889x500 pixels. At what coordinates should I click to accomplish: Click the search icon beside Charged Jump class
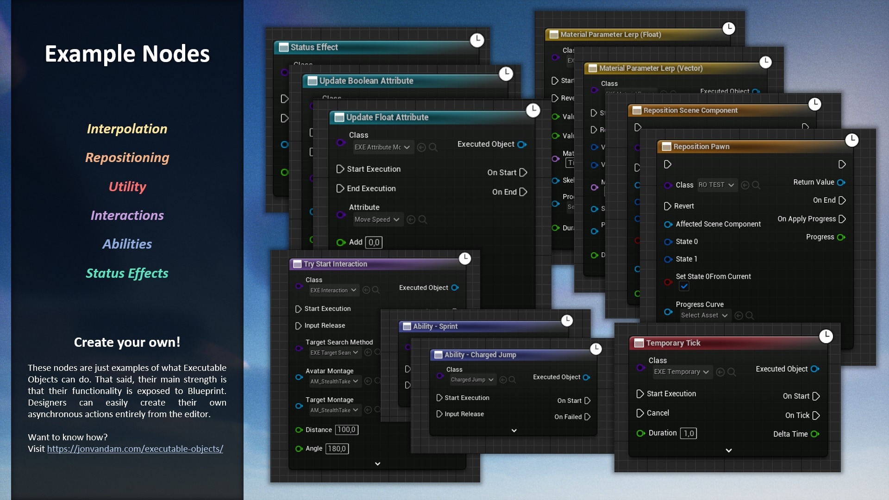tap(512, 380)
